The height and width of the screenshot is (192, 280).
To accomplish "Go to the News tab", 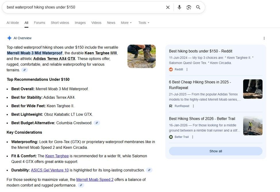I will [x=111, y=23].
